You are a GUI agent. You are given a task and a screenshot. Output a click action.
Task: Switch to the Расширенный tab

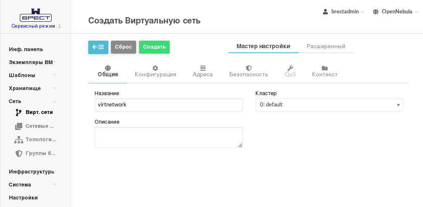tap(326, 47)
